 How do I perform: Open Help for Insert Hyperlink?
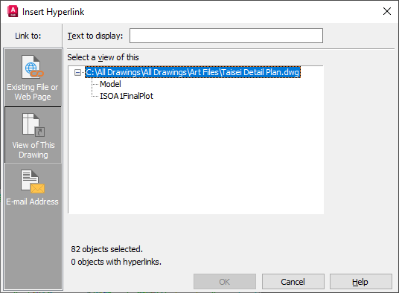click(361, 282)
